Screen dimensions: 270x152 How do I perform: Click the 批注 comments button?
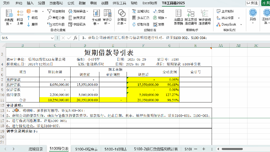(252, 3)
